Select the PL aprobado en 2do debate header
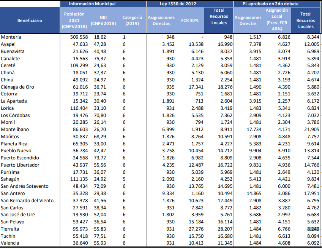This screenshot has height=248, width=322. (x=276, y=4)
